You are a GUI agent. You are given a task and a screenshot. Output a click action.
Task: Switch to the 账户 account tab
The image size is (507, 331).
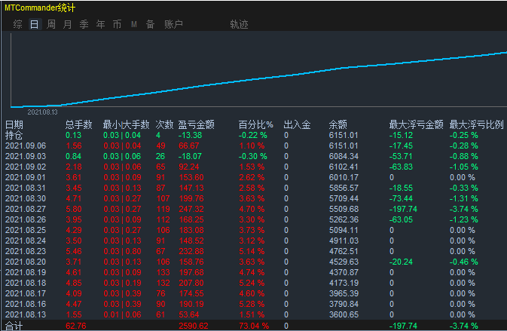(x=173, y=24)
